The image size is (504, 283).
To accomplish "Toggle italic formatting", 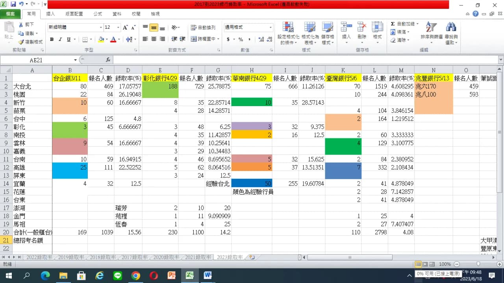I will pos(60,39).
